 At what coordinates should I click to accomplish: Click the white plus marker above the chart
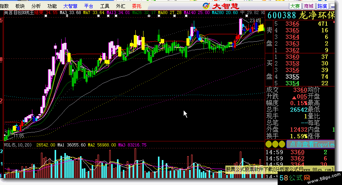point(149,16)
